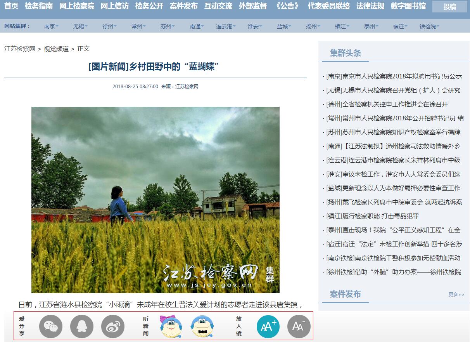The image size is (470, 342).
Task: Follow the 视觉频道 breadcrumb link
Action: click(56, 49)
